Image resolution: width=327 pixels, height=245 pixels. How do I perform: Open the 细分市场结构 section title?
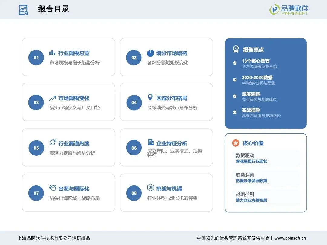(x=172, y=53)
